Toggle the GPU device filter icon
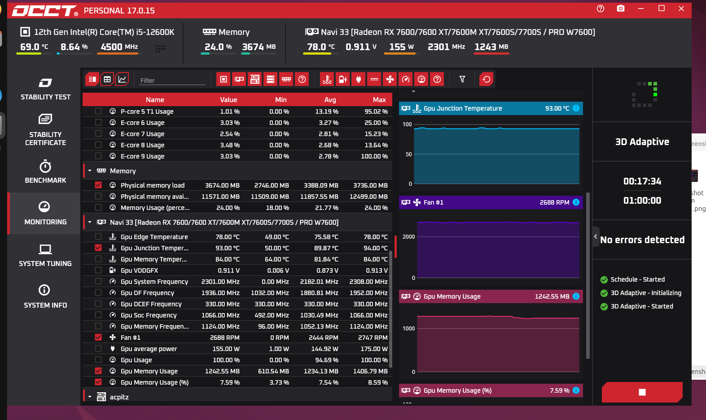This screenshot has height=420, width=706. (239, 79)
